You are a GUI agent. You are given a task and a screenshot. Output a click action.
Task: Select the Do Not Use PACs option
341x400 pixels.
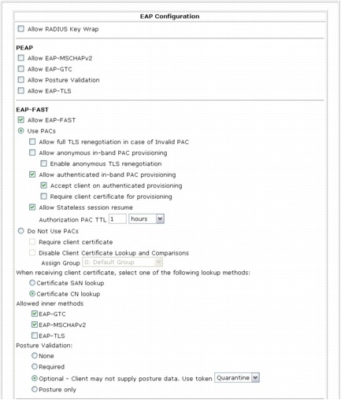click(20, 231)
